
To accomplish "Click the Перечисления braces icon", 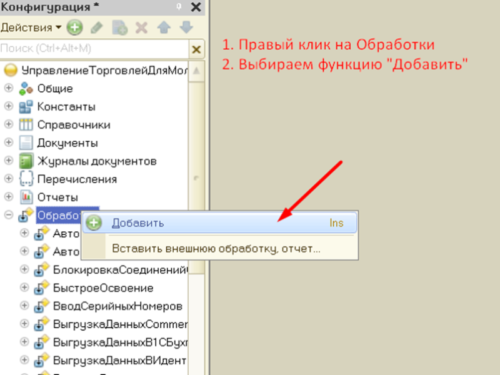I will 26,179.
